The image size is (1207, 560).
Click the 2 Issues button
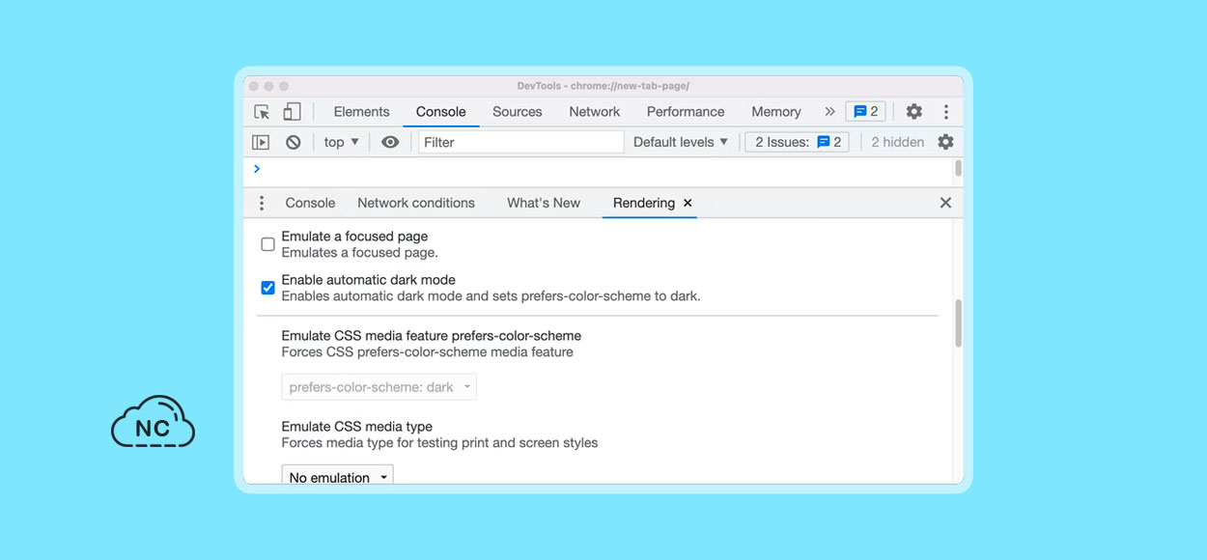[x=798, y=142]
